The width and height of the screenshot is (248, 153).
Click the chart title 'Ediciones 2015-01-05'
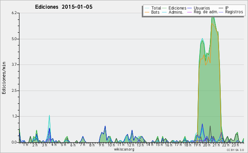(x=64, y=7)
